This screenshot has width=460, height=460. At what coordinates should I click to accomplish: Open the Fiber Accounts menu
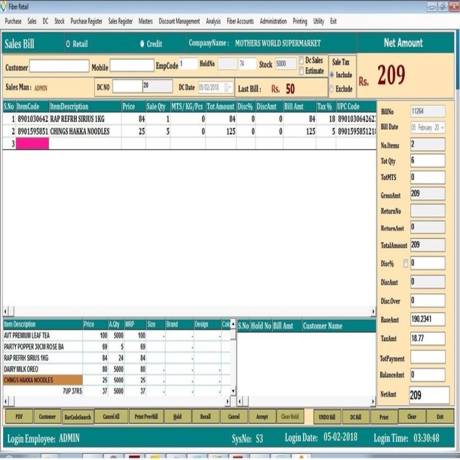[x=240, y=21]
